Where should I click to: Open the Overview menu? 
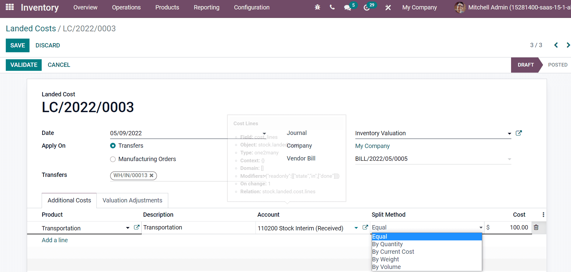point(85,7)
